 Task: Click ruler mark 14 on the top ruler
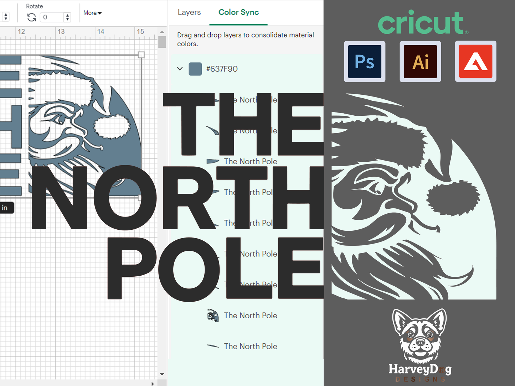101,31
